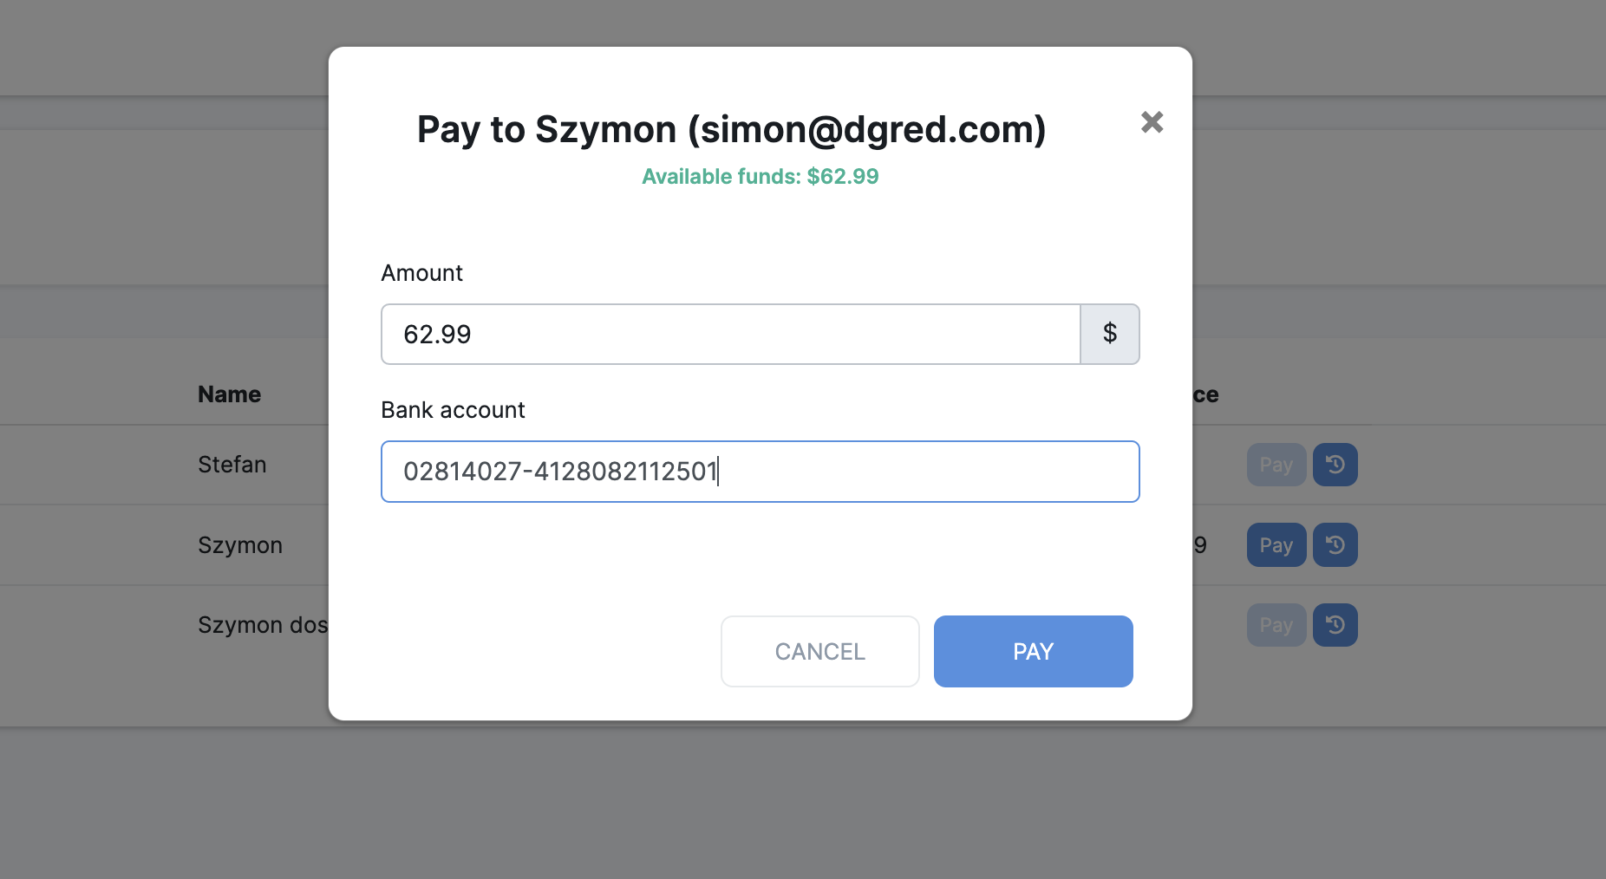Viewport: 1606px width, 879px height.
Task: Click Szymon's partially hidden balance value
Action: pyautogui.click(x=1200, y=545)
